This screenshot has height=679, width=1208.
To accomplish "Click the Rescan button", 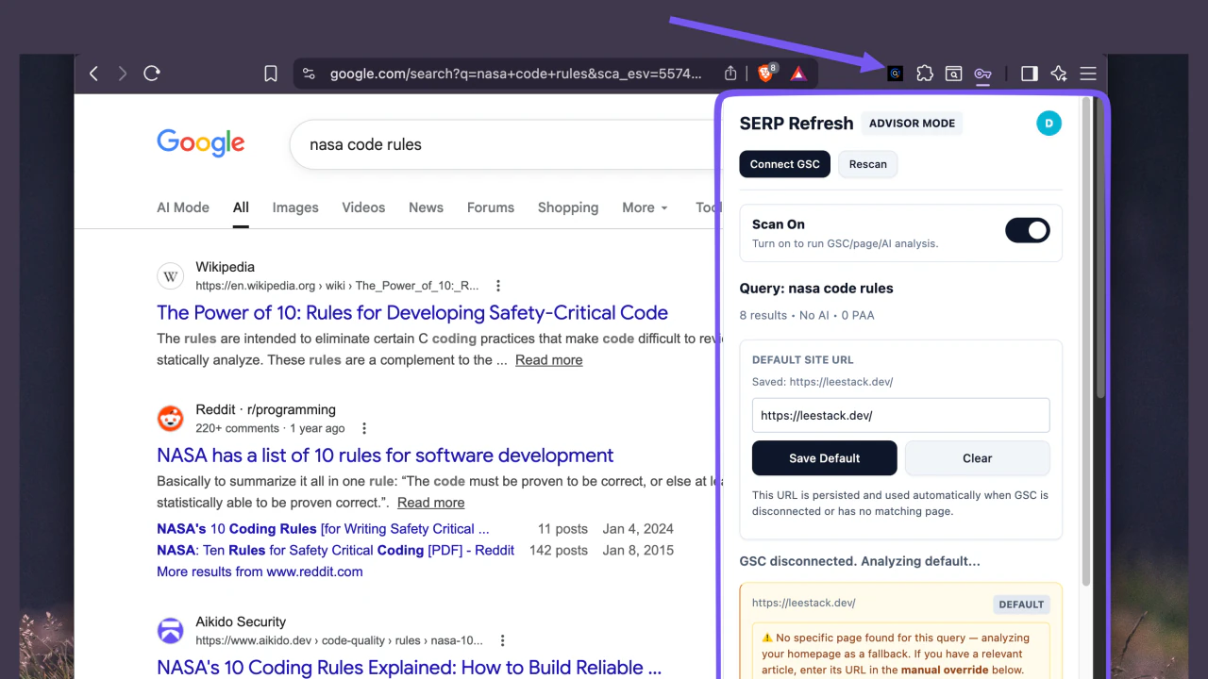I will point(868,164).
